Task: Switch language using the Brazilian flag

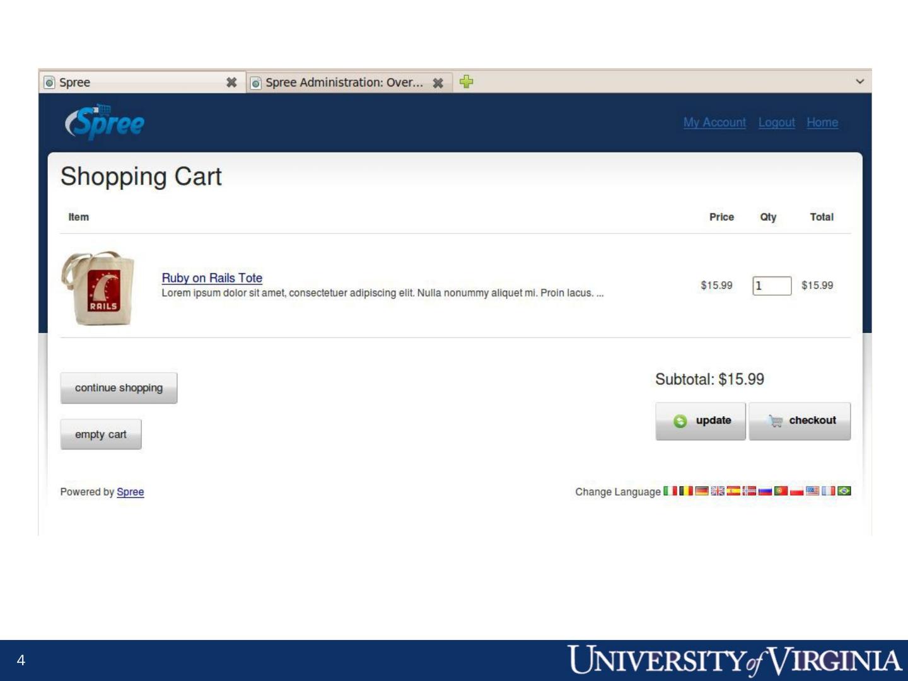Action: pyautogui.click(x=844, y=491)
